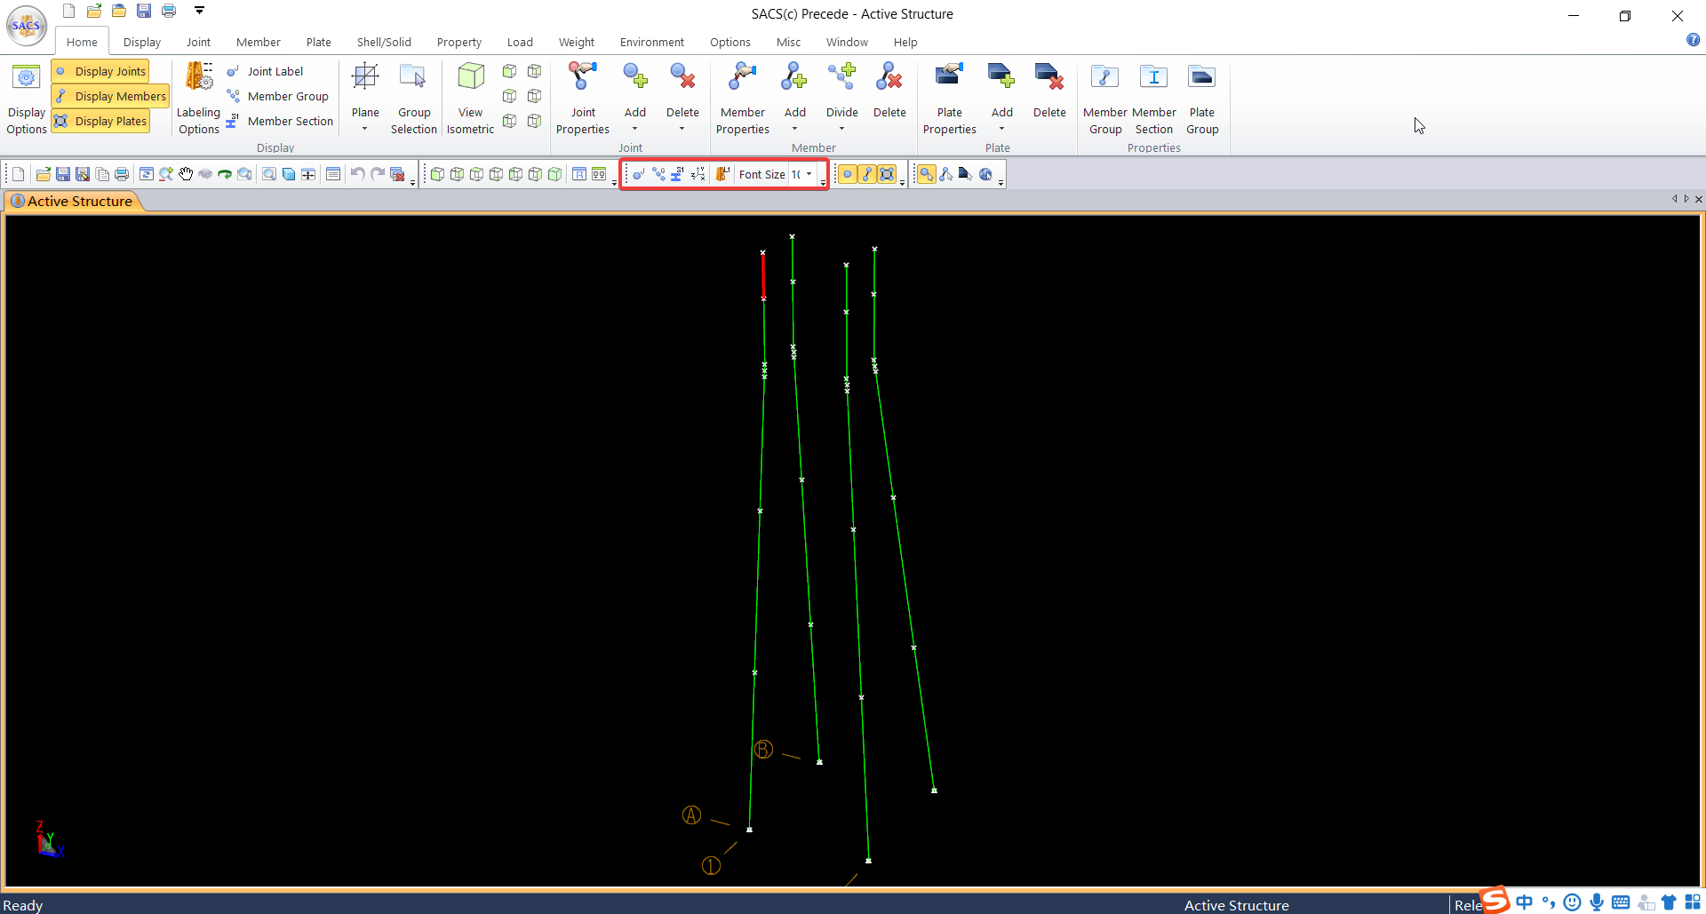This screenshot has width=1706, height=914.
Task: Click the Group Selection tool
Action: click(x=414, y=99)
